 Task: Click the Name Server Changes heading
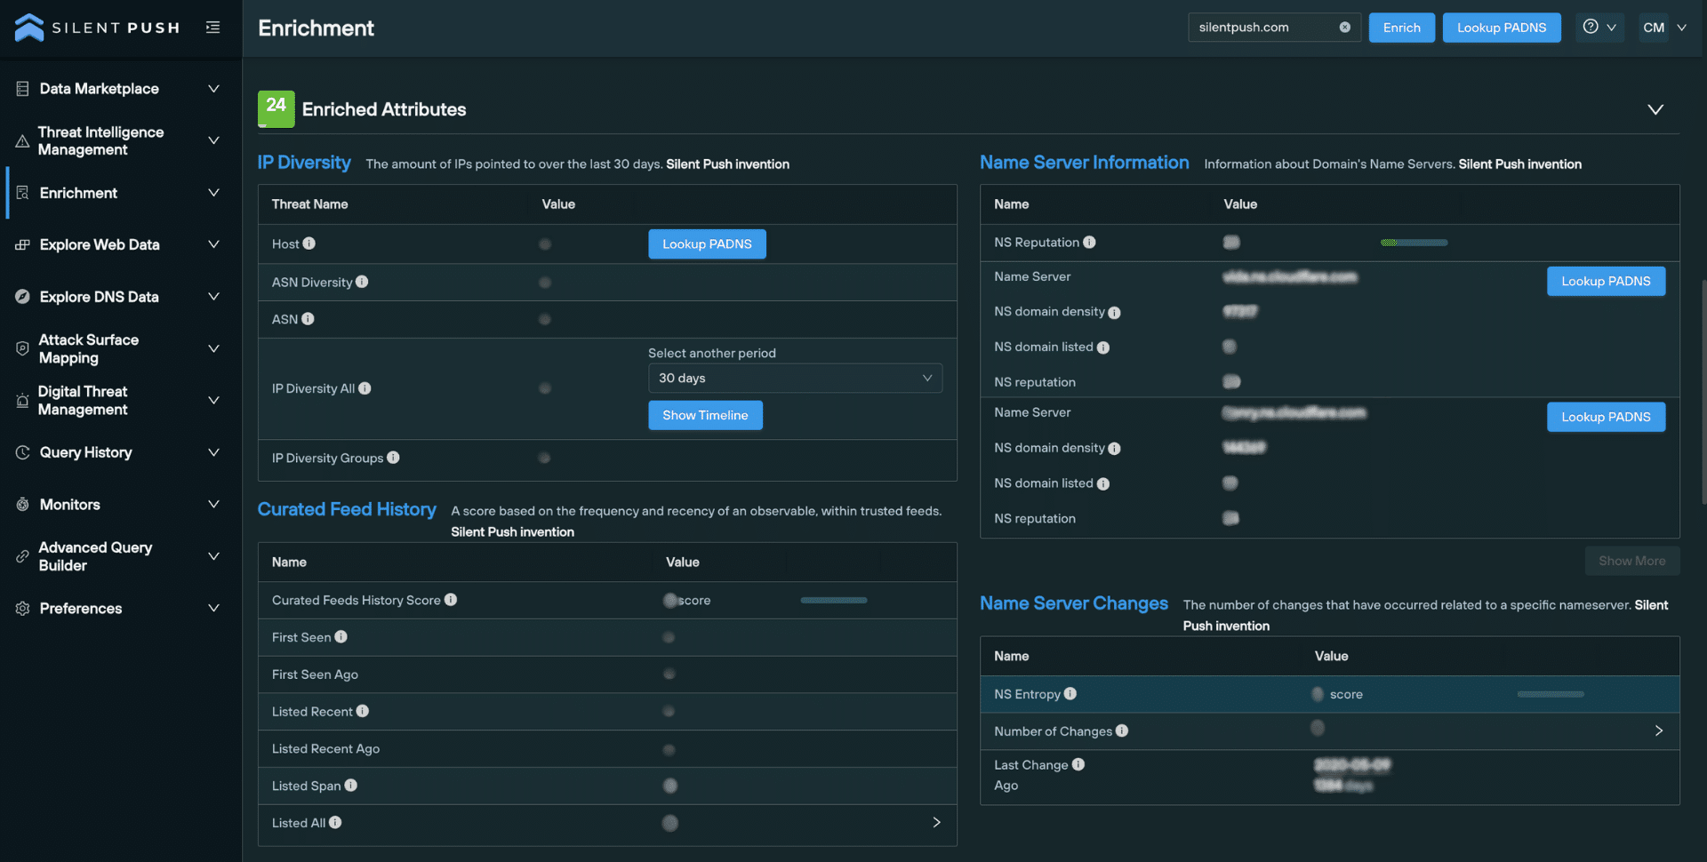coord(1074,603)
